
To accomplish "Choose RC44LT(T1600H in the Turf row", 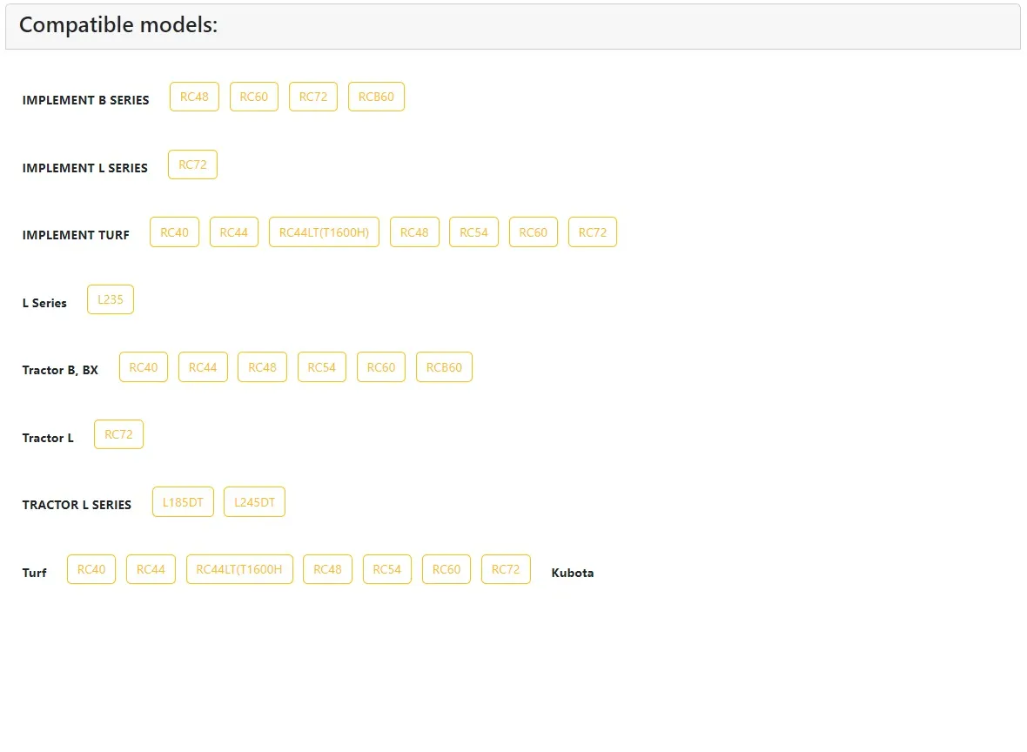I will coord(239,569).
